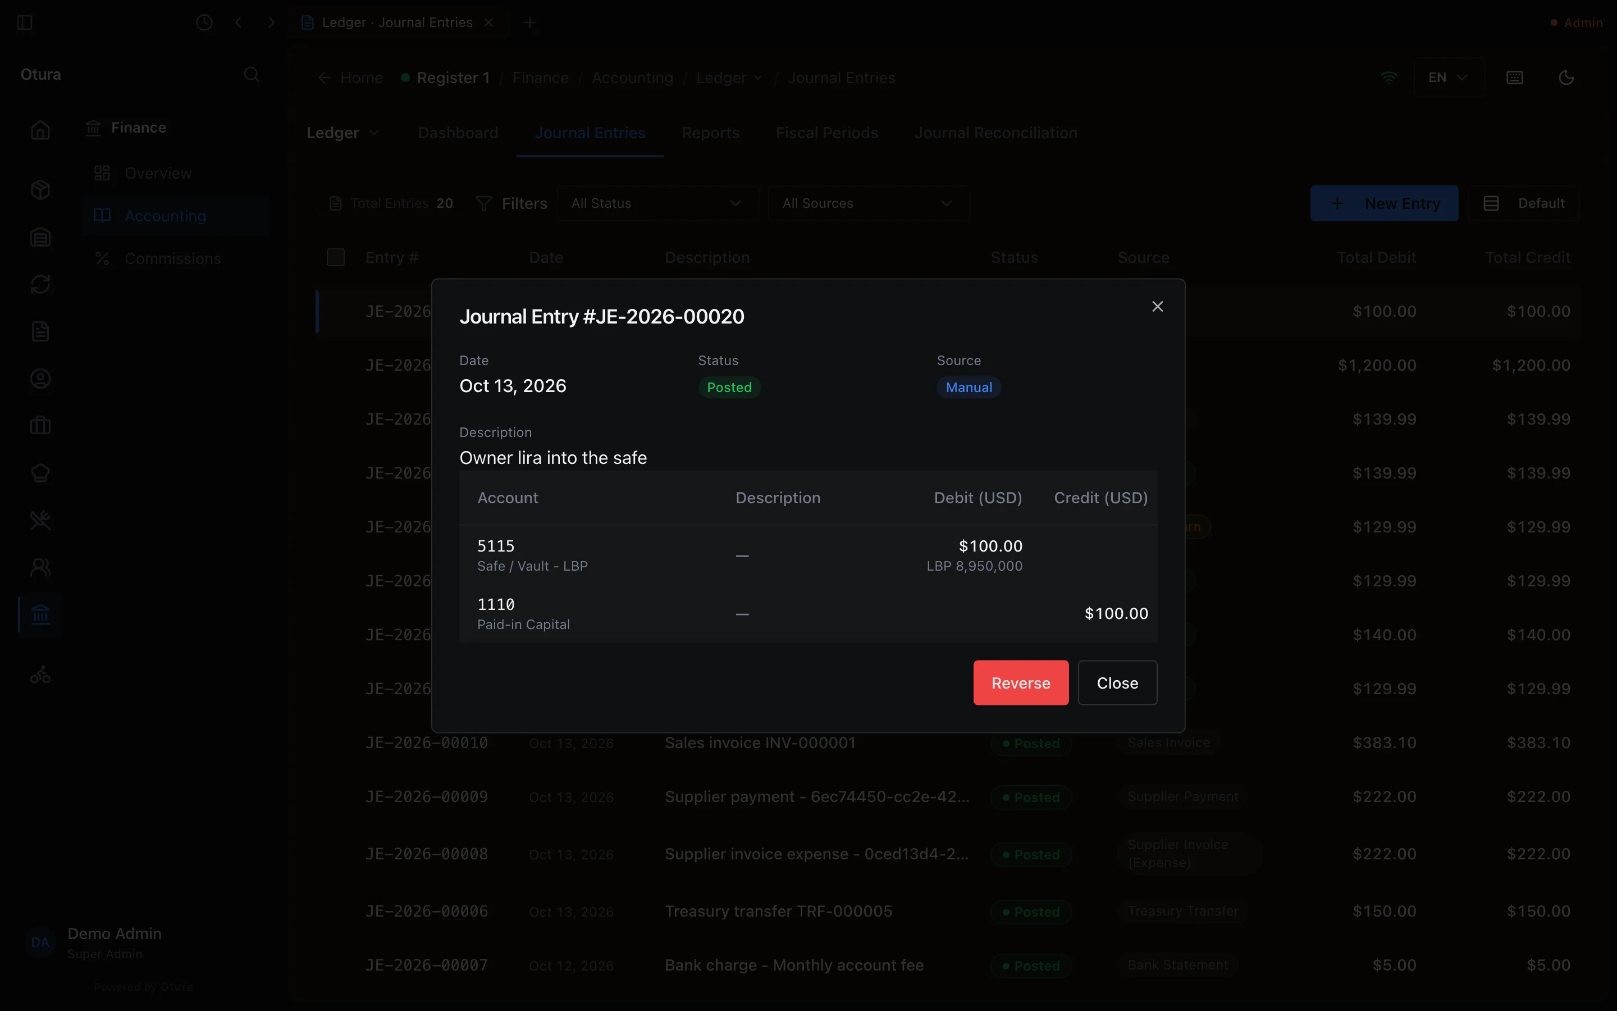Switch to Journal Reconciliation tab
Screen dimensions: 1617x1011
995,133
